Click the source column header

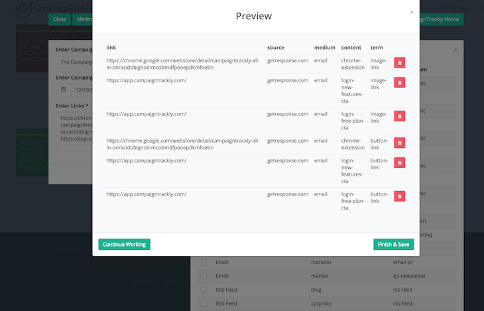276,48
